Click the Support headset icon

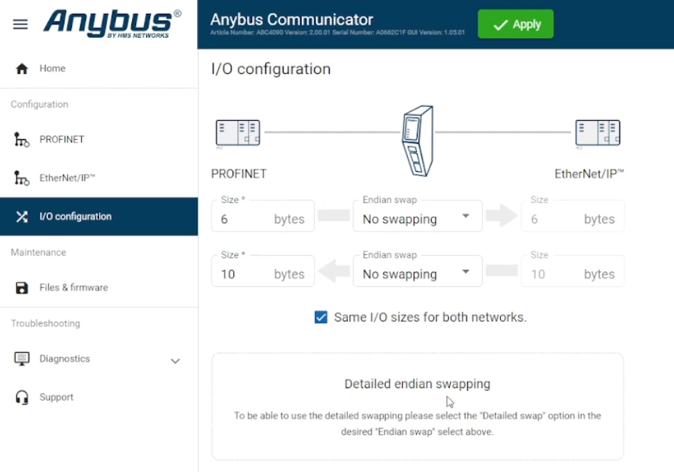tap(22, 397)
